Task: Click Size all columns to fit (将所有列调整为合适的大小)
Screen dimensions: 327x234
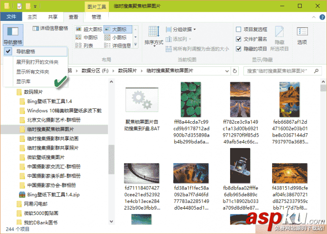Action: [x=197, y=49]
